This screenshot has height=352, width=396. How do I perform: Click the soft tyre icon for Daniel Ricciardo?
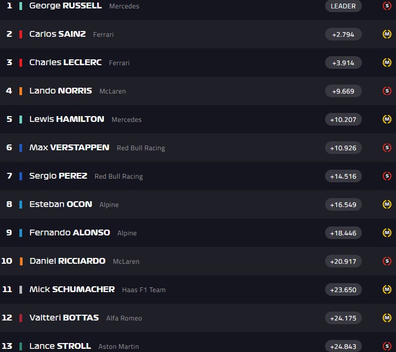pos(387,261)
